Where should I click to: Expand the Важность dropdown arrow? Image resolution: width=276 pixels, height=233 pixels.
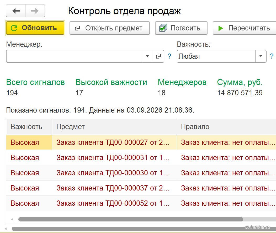tap(261, 56)
